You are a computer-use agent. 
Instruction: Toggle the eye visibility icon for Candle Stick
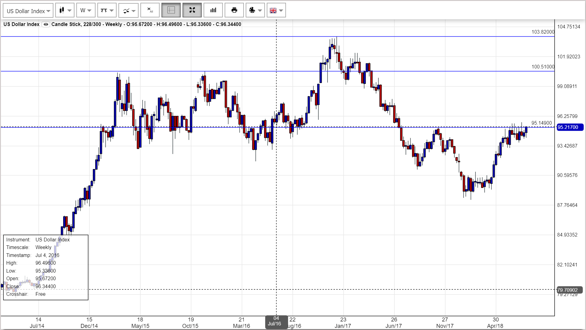tap(45, 24)
